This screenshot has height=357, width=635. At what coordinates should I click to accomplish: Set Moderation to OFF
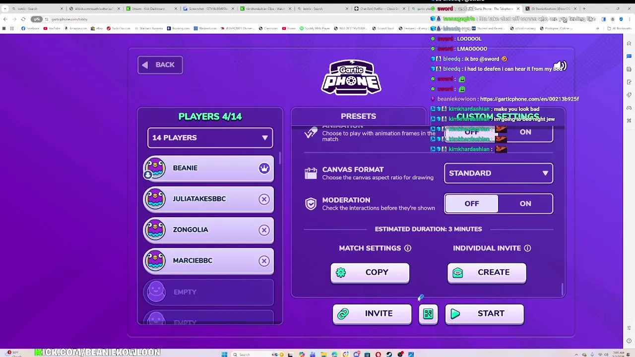472,204
